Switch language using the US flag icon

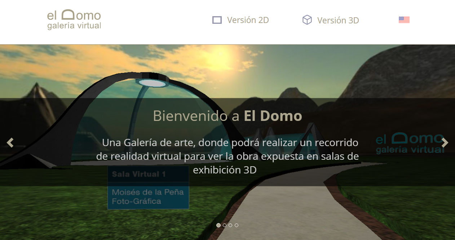404,20
